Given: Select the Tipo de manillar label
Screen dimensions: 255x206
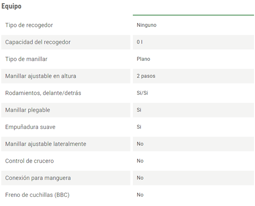Looking at the screenshot, I should coord(26,59).
